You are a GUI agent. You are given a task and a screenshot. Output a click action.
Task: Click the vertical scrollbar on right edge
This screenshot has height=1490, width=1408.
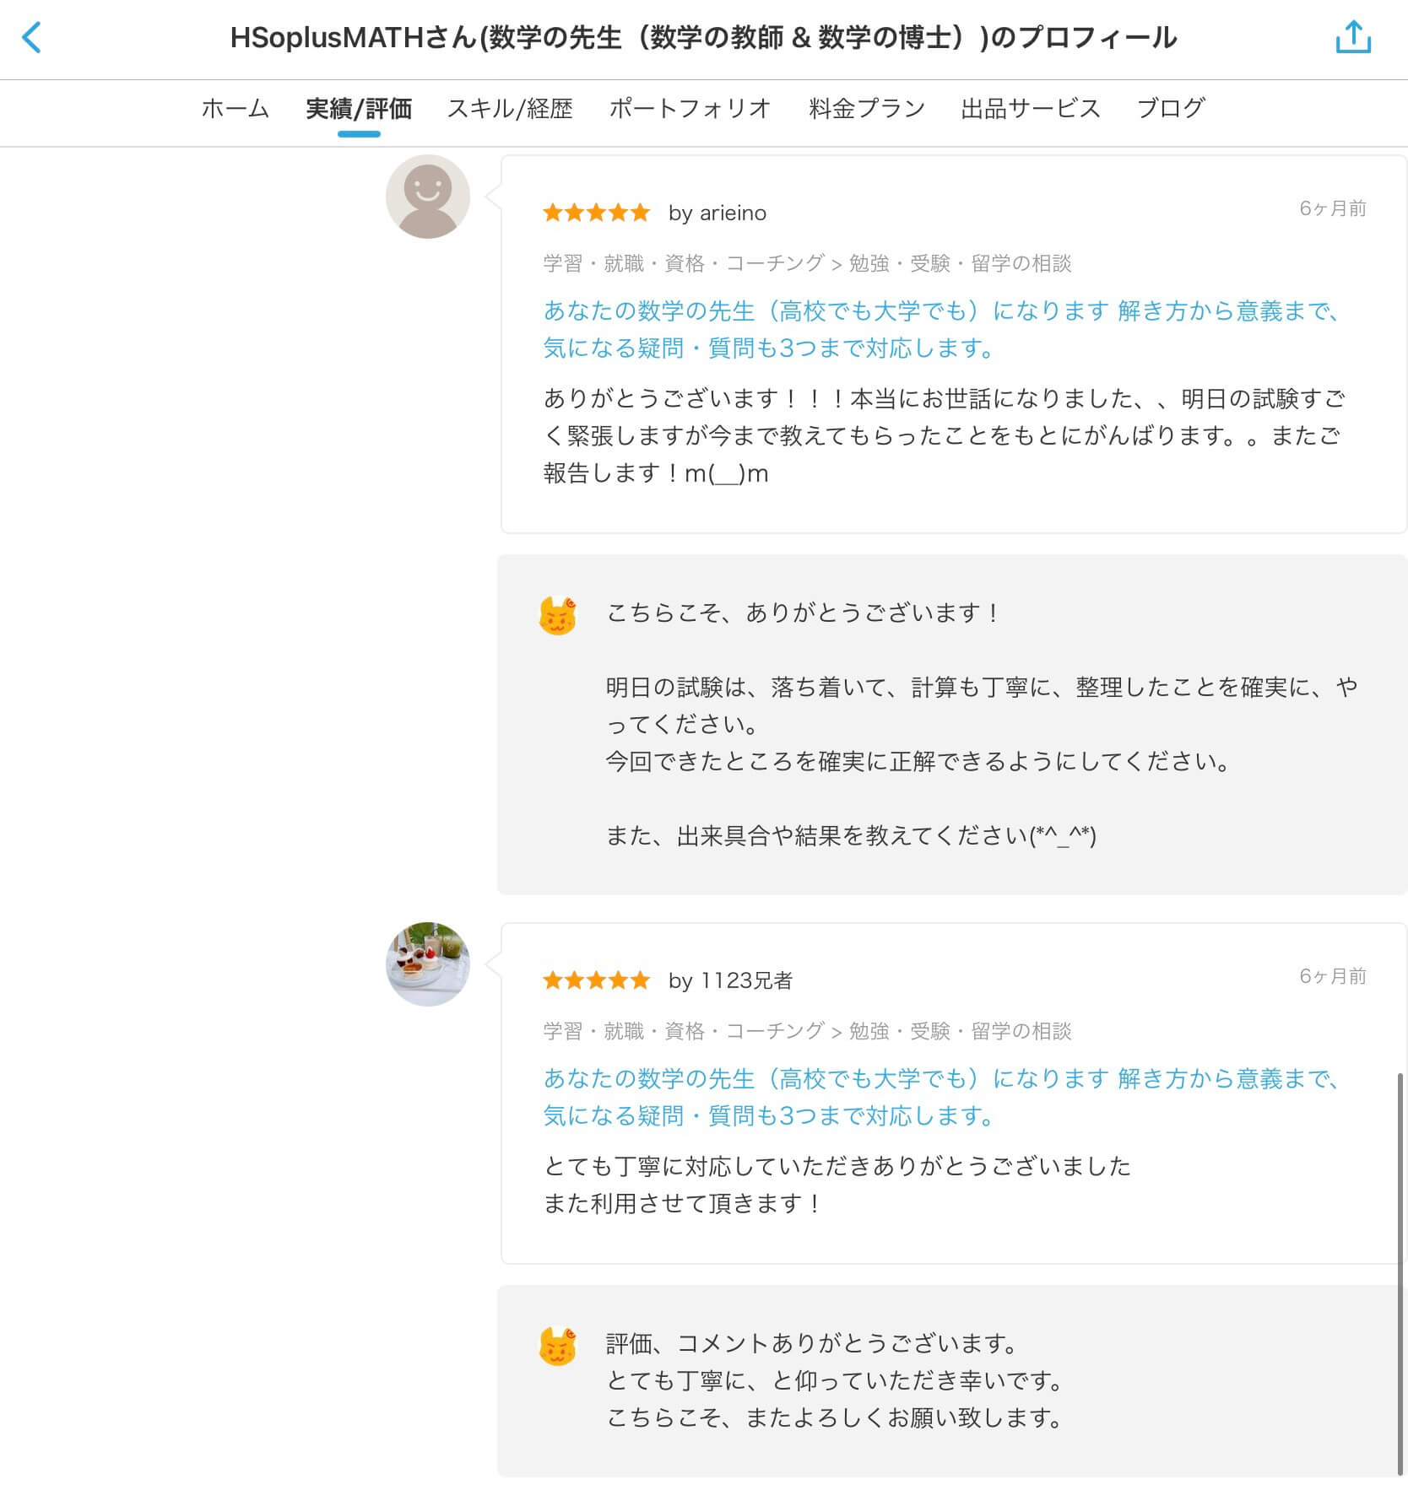pos(1400,1274)
